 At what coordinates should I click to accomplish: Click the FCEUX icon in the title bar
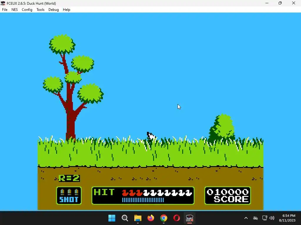tap(3, 3)
